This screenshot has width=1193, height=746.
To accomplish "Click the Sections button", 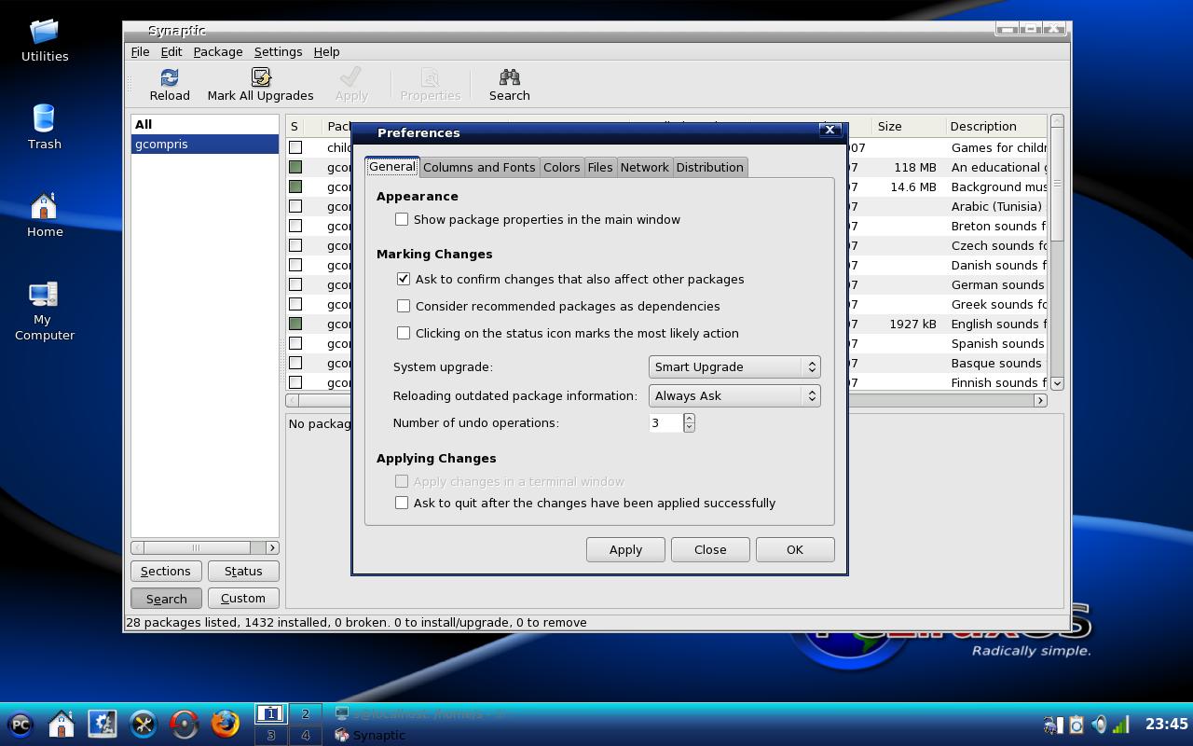I will coord(166,571).
